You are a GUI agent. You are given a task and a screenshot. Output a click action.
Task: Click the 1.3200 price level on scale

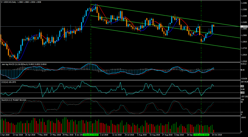(x=244, y=16)
